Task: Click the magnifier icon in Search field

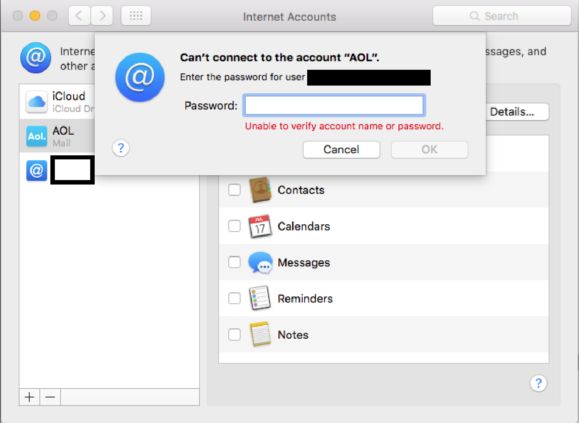Action: click(474, 16)
